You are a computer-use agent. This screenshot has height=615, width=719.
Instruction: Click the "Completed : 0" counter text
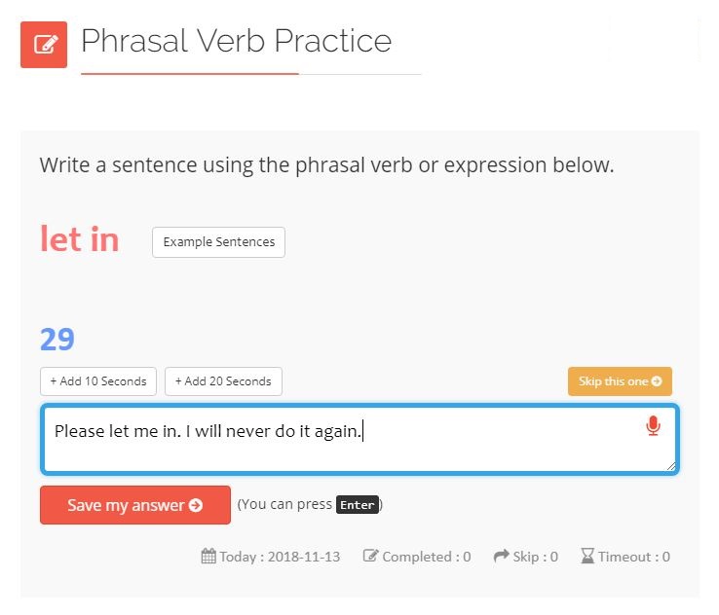pos(426,557)
